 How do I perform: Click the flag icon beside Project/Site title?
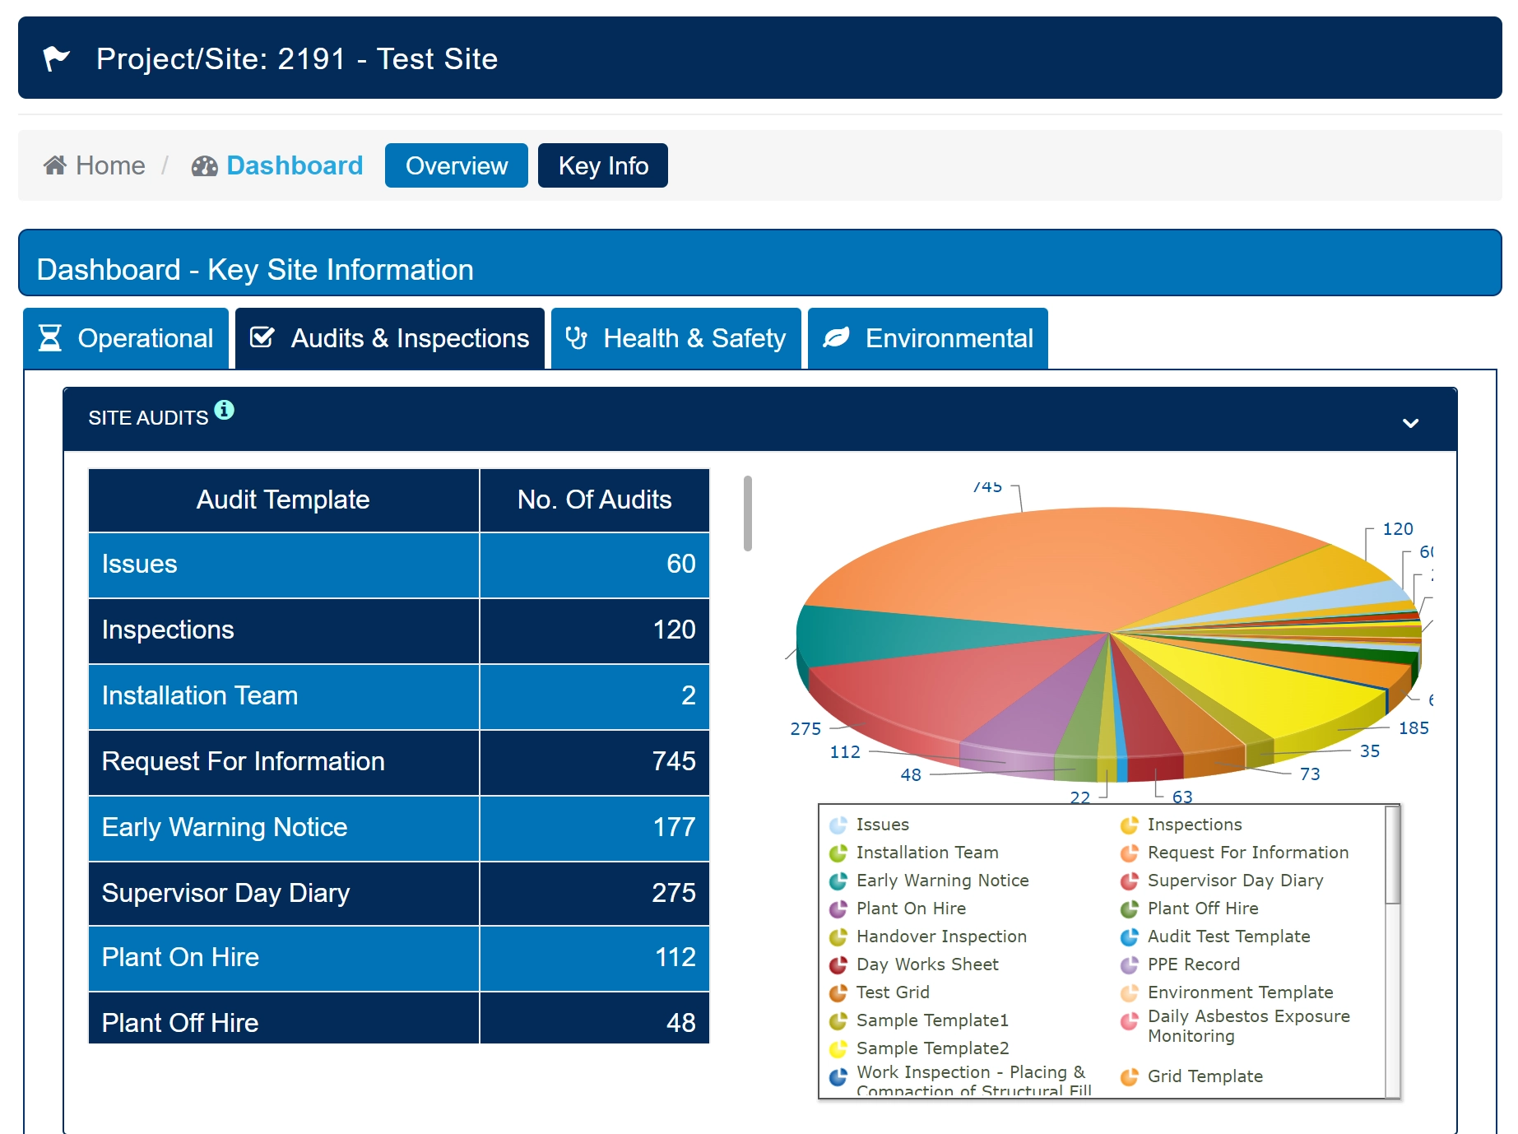click(56, 59)
